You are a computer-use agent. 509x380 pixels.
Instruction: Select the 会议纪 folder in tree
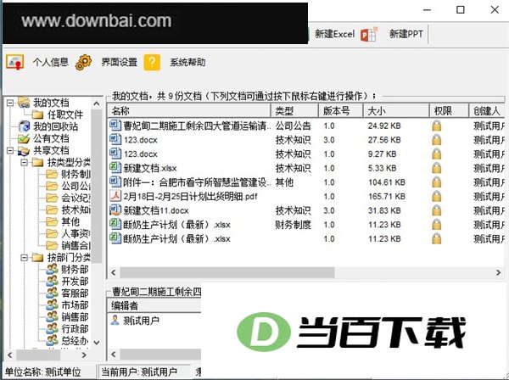click(69, 198)
